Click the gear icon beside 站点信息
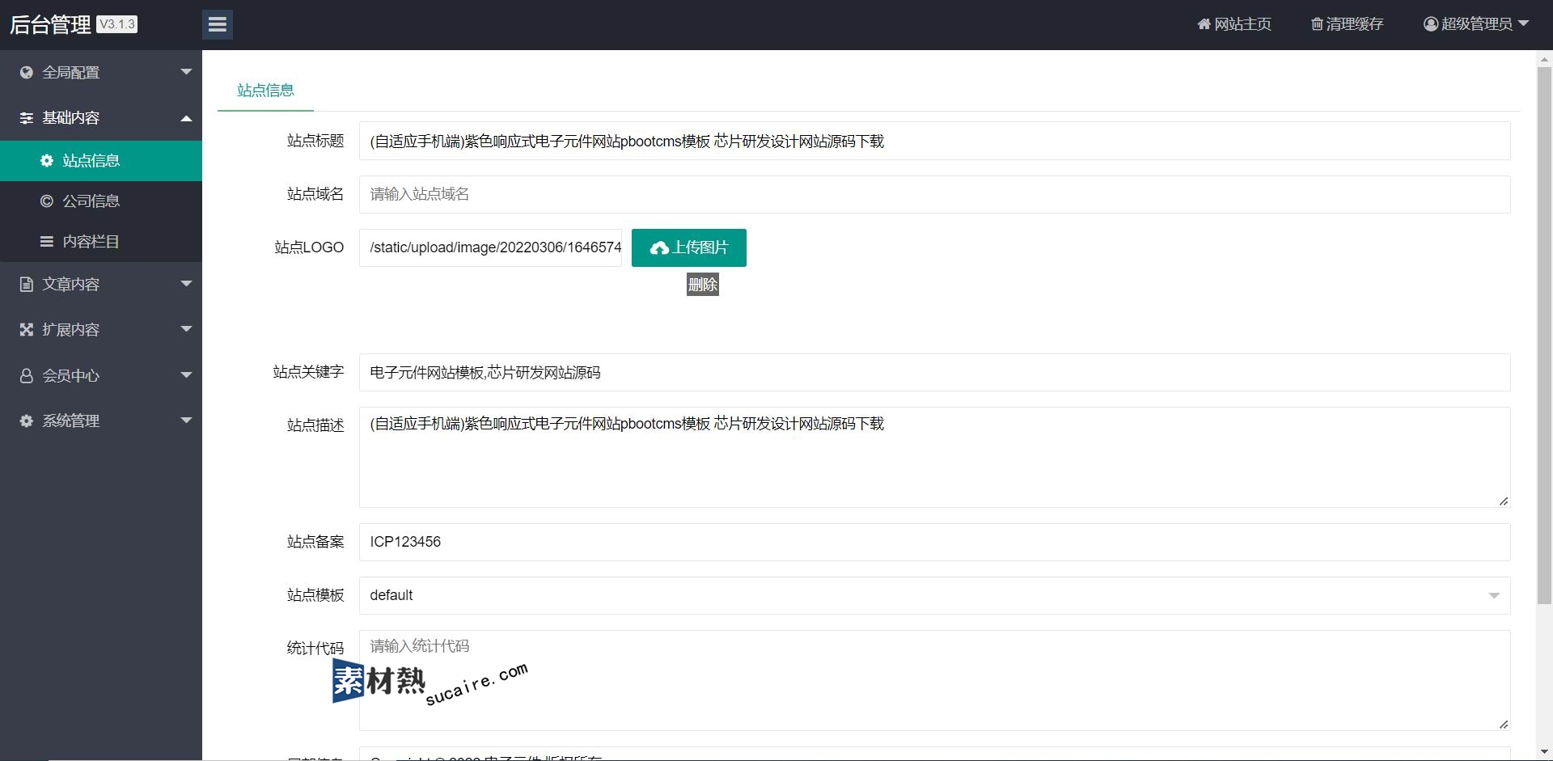 47,161
